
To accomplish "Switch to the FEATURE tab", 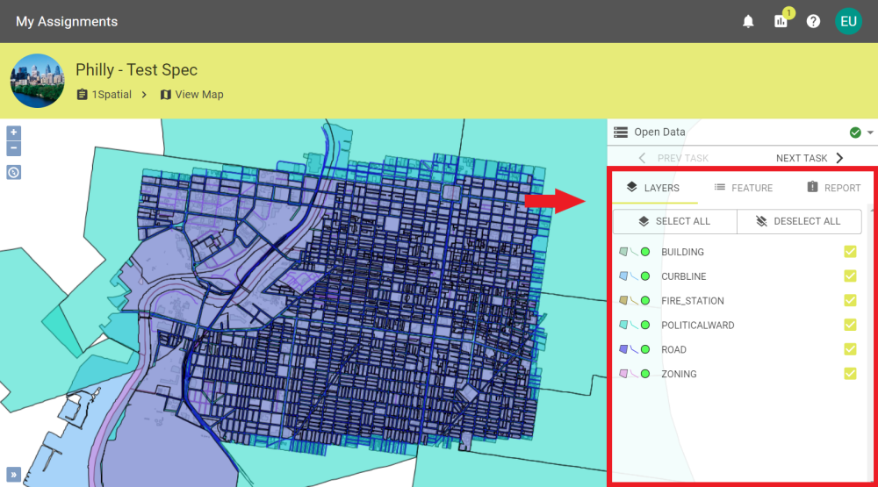I will coord(743,188).
